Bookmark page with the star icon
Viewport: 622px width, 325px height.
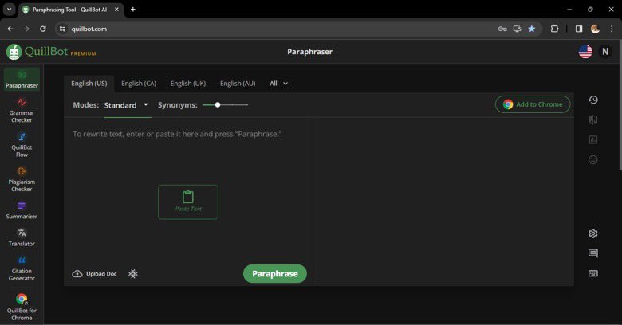(532, 29)
